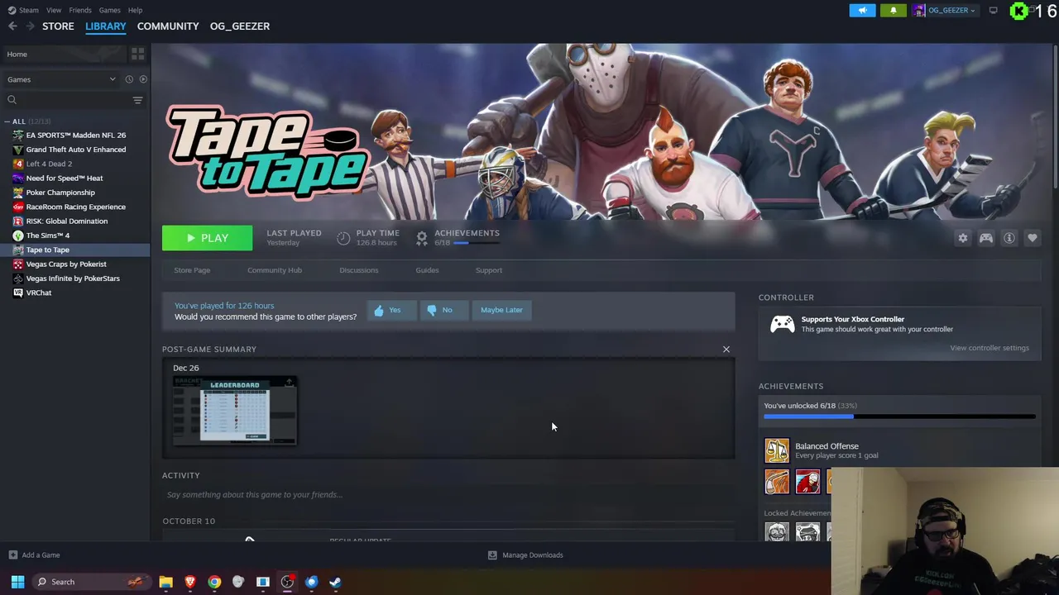Screen dimensions: 1059x595
Task: Open the announcements megaphone button
Action: (862, 10)
